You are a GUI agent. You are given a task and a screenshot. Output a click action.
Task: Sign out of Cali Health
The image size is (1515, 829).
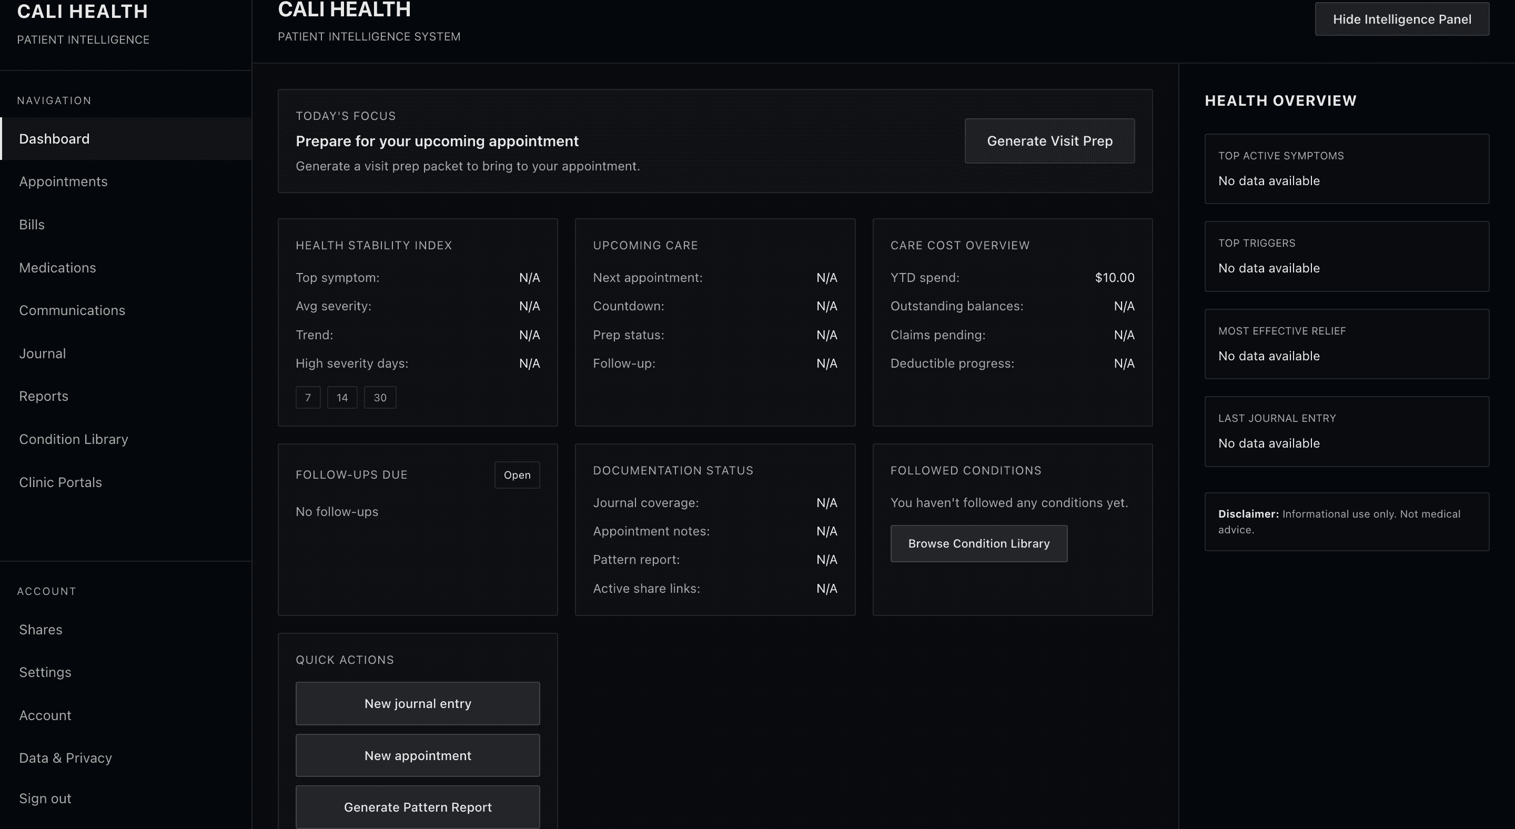[45, 798]
